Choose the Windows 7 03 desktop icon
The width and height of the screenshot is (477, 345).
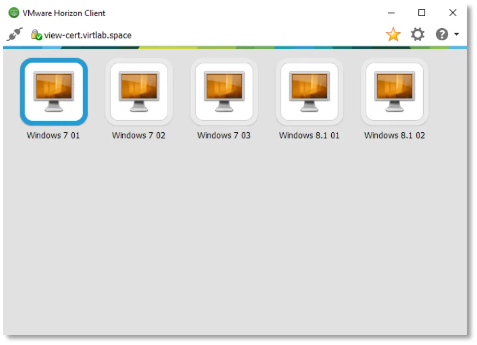(224, 91)
